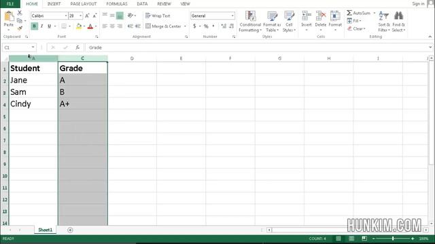
Task: Increase font size with the large A button
Action: point(87,16)
